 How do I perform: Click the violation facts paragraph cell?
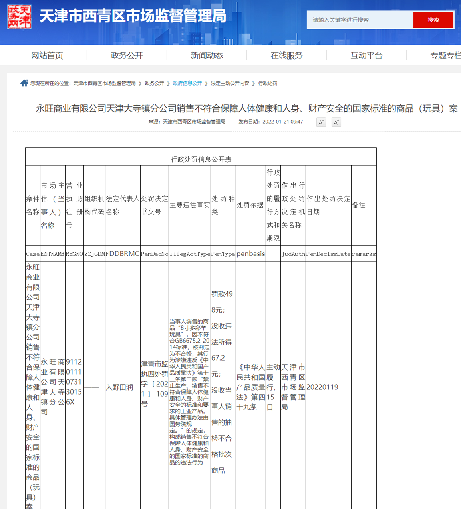[x=189, y=392]
